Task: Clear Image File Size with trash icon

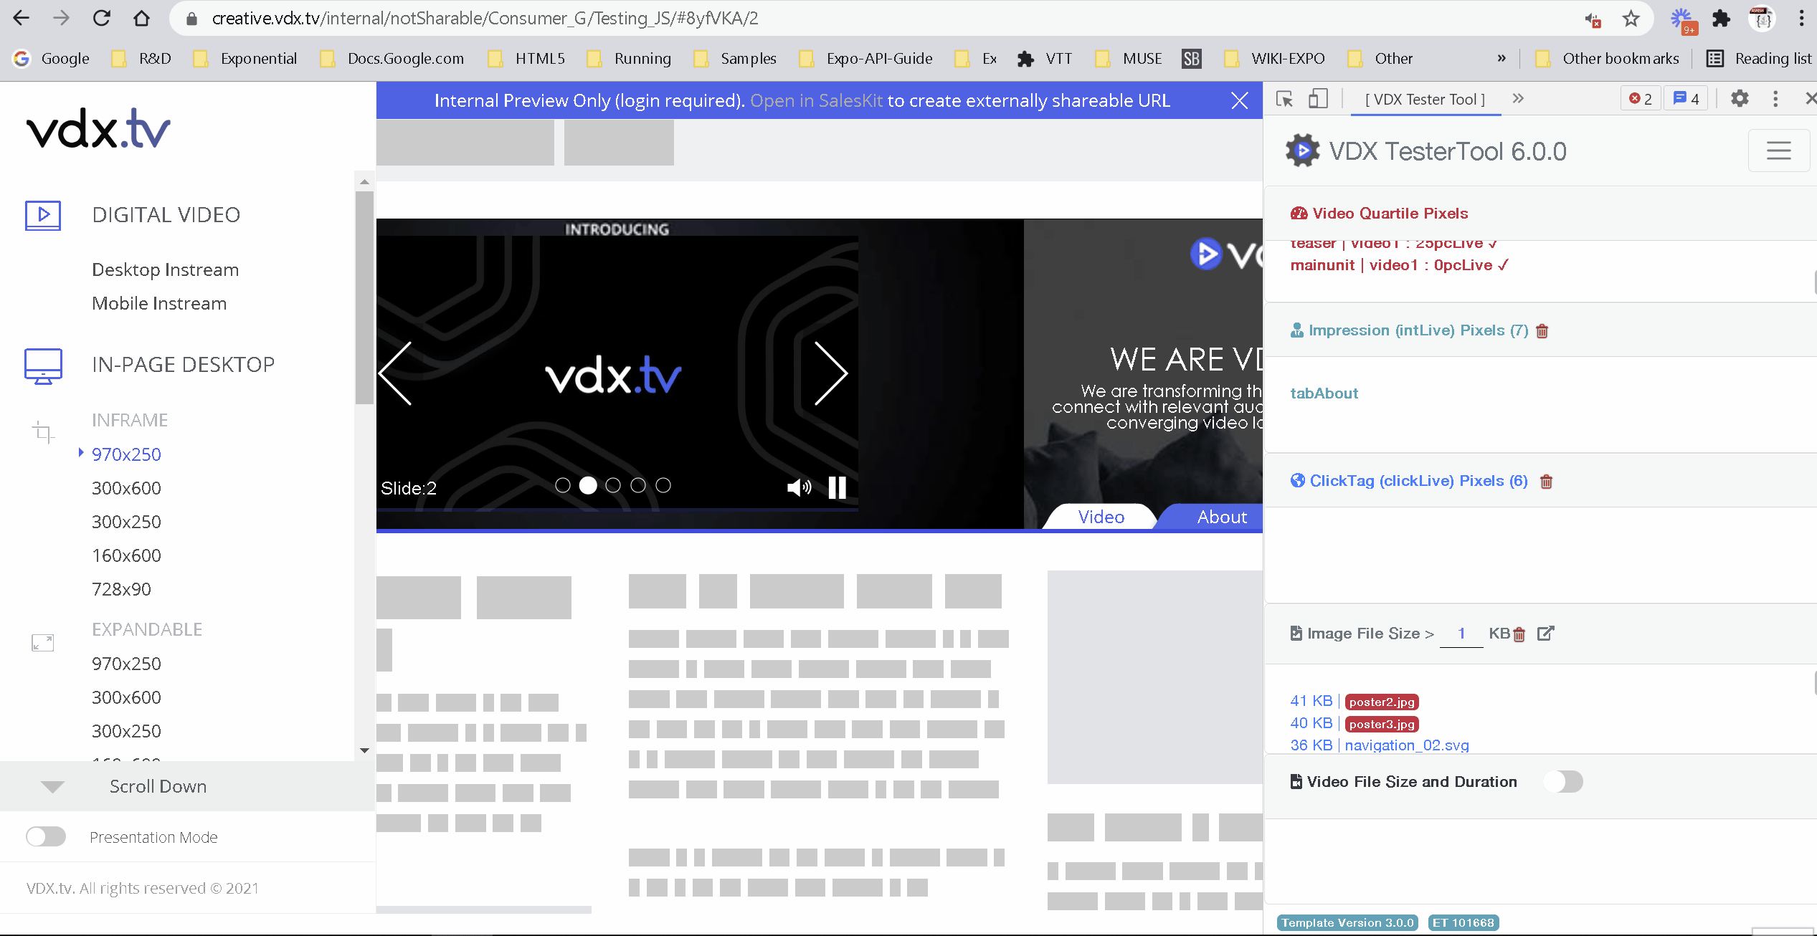Action: click(1519, 634)
